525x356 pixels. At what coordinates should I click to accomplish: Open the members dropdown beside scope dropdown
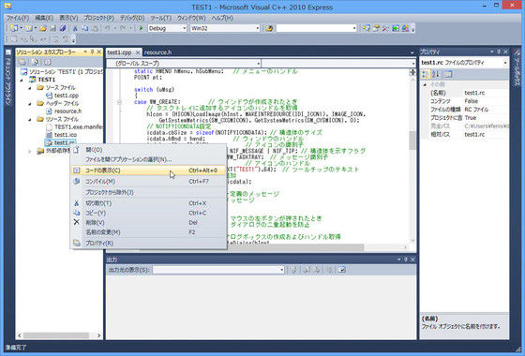[x=413, y=64]
